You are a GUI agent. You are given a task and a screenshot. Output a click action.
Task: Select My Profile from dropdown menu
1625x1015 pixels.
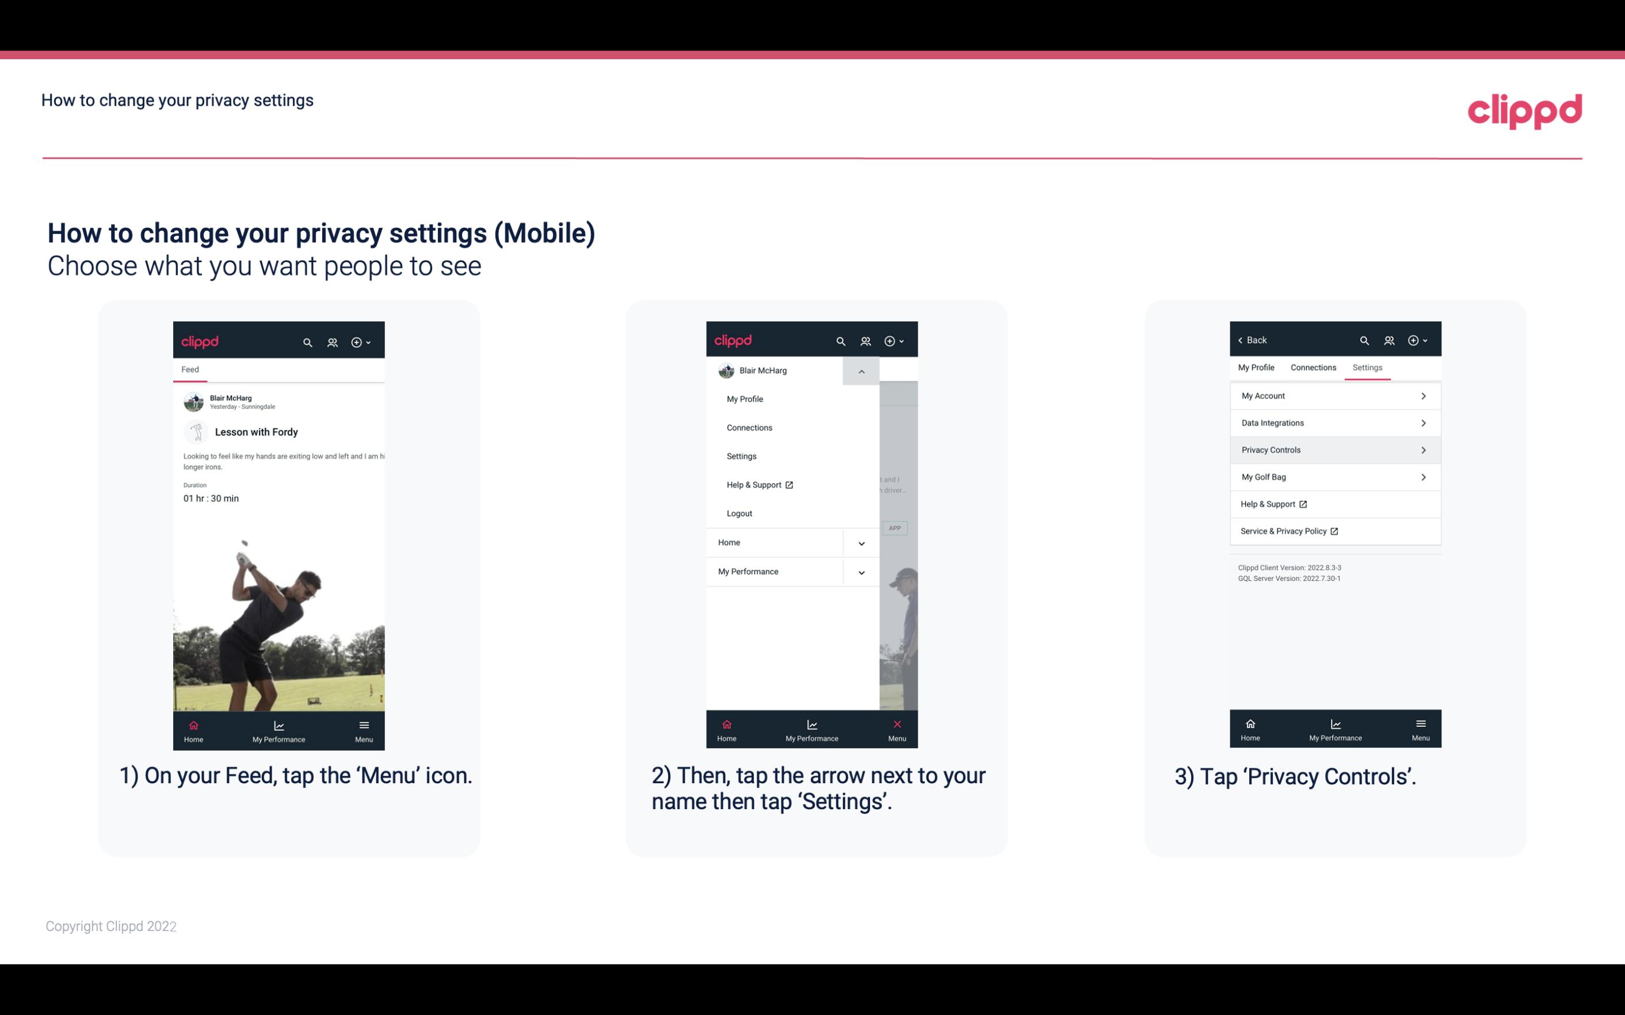click(745, 399)
